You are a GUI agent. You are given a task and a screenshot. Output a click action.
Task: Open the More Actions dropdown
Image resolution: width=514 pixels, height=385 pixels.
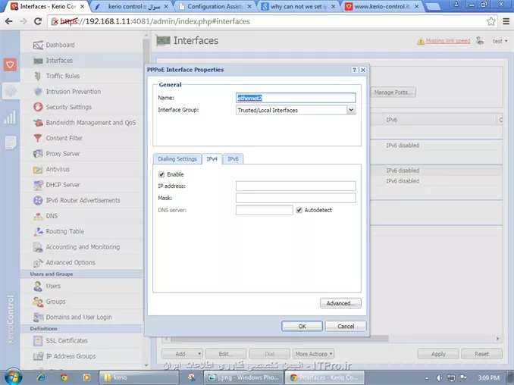tap(313, 354)
